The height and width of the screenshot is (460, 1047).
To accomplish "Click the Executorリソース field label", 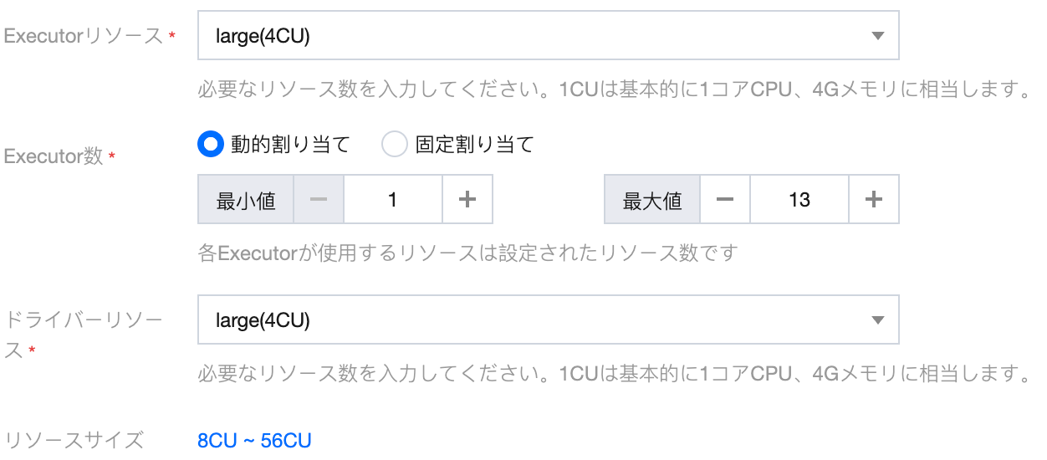I will (84, 36).
